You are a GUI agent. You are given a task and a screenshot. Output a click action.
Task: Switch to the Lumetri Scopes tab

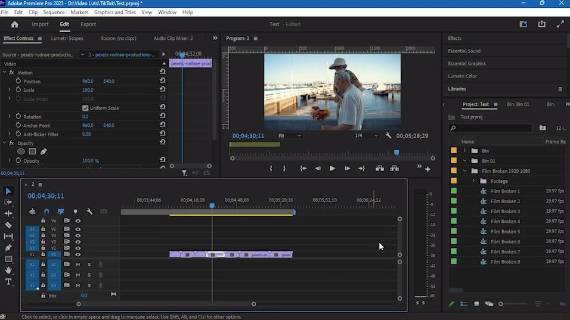pos(67,38)
